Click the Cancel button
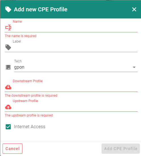The width and height of the screenshot is (141, 156). 12,149
